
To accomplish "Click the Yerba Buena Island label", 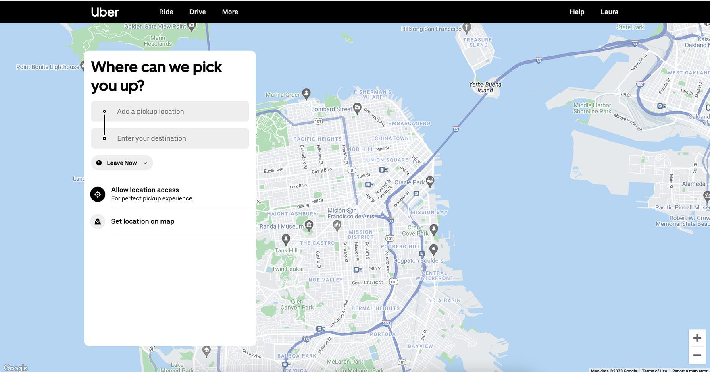I will [x=485, y=87].
